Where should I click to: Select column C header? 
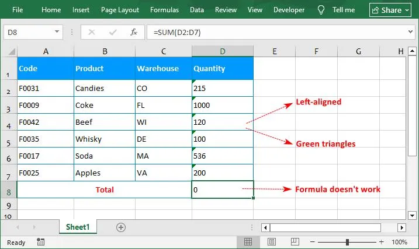click(x=164, y=51)
